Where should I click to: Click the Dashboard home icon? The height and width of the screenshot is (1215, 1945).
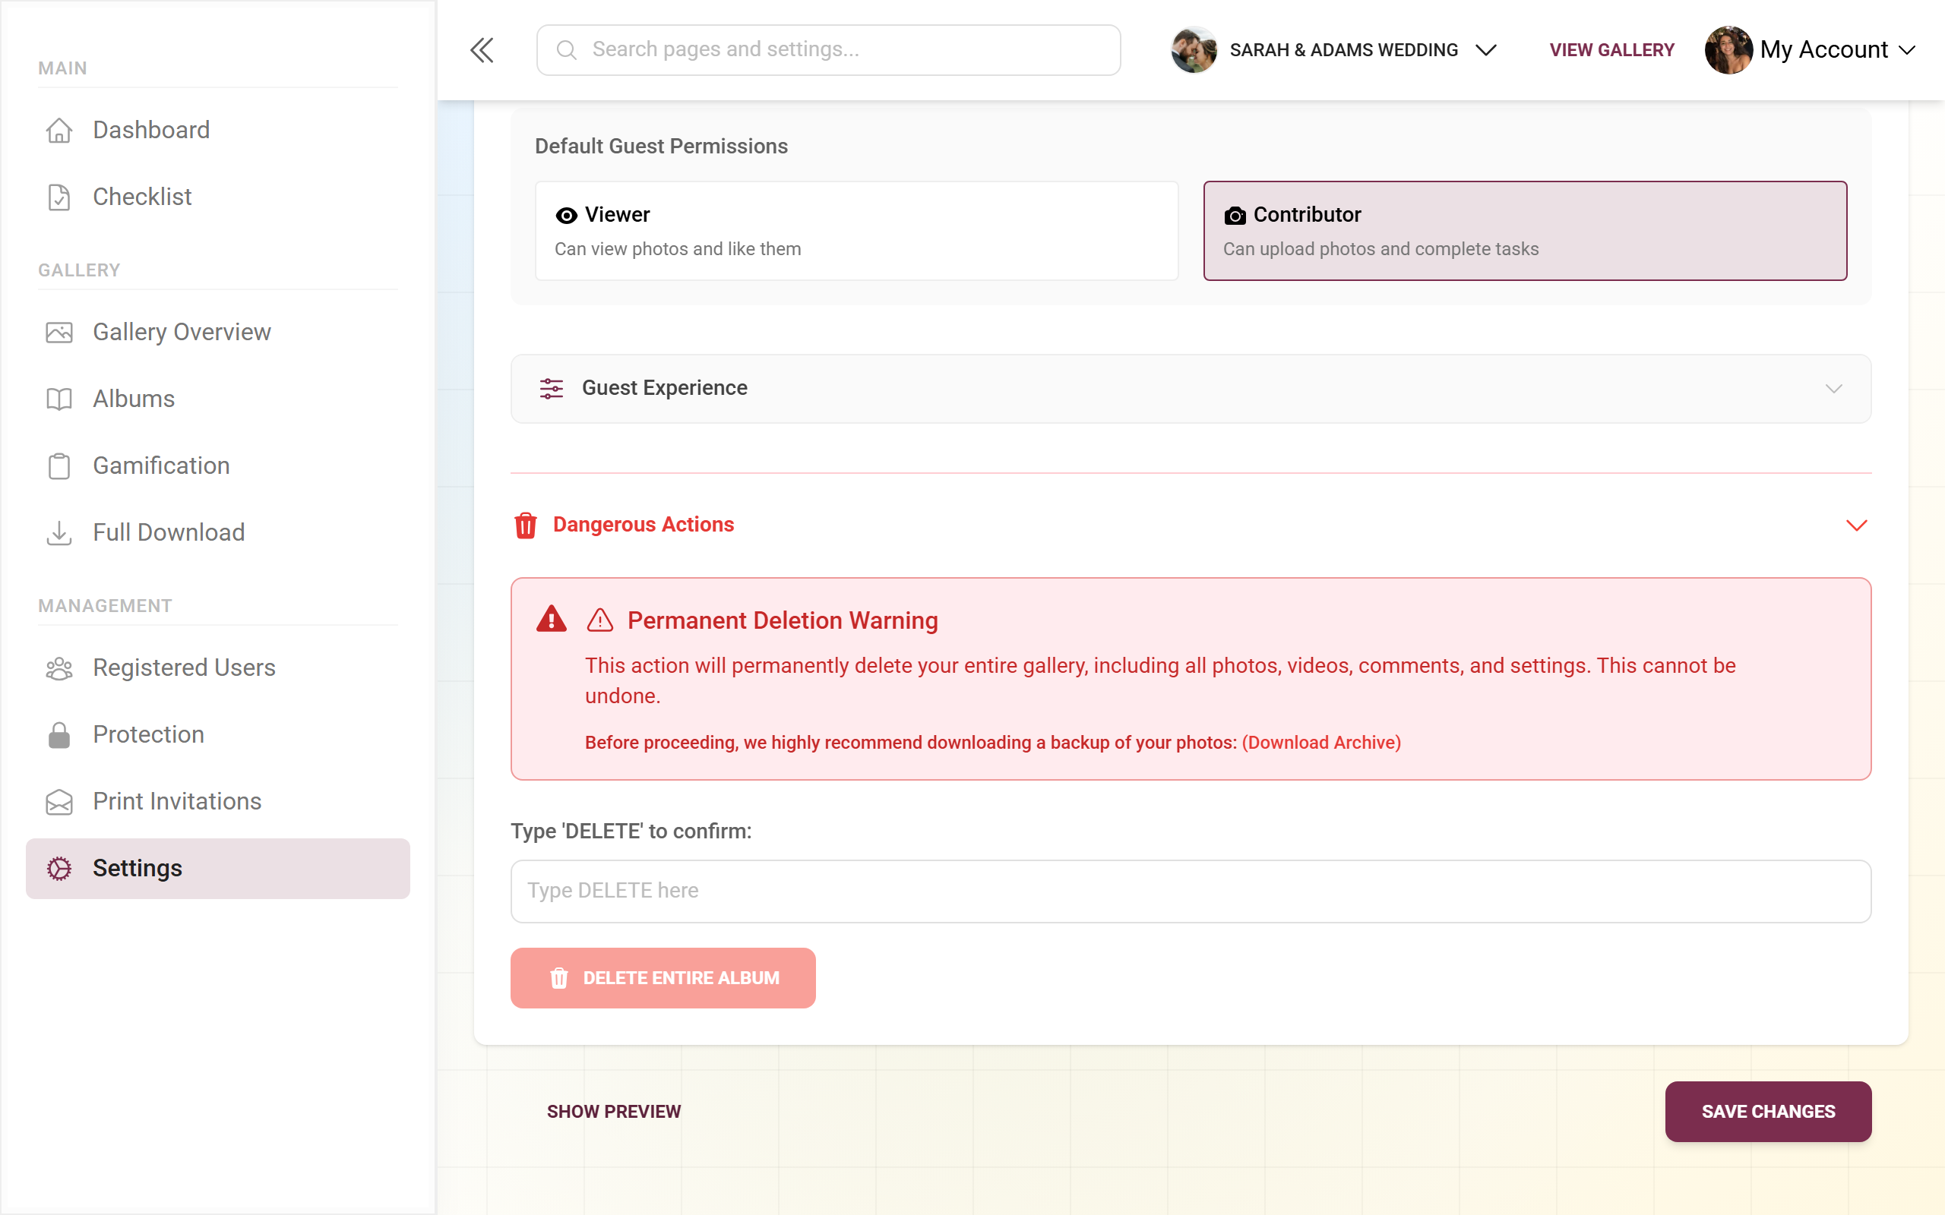point(59,130)
